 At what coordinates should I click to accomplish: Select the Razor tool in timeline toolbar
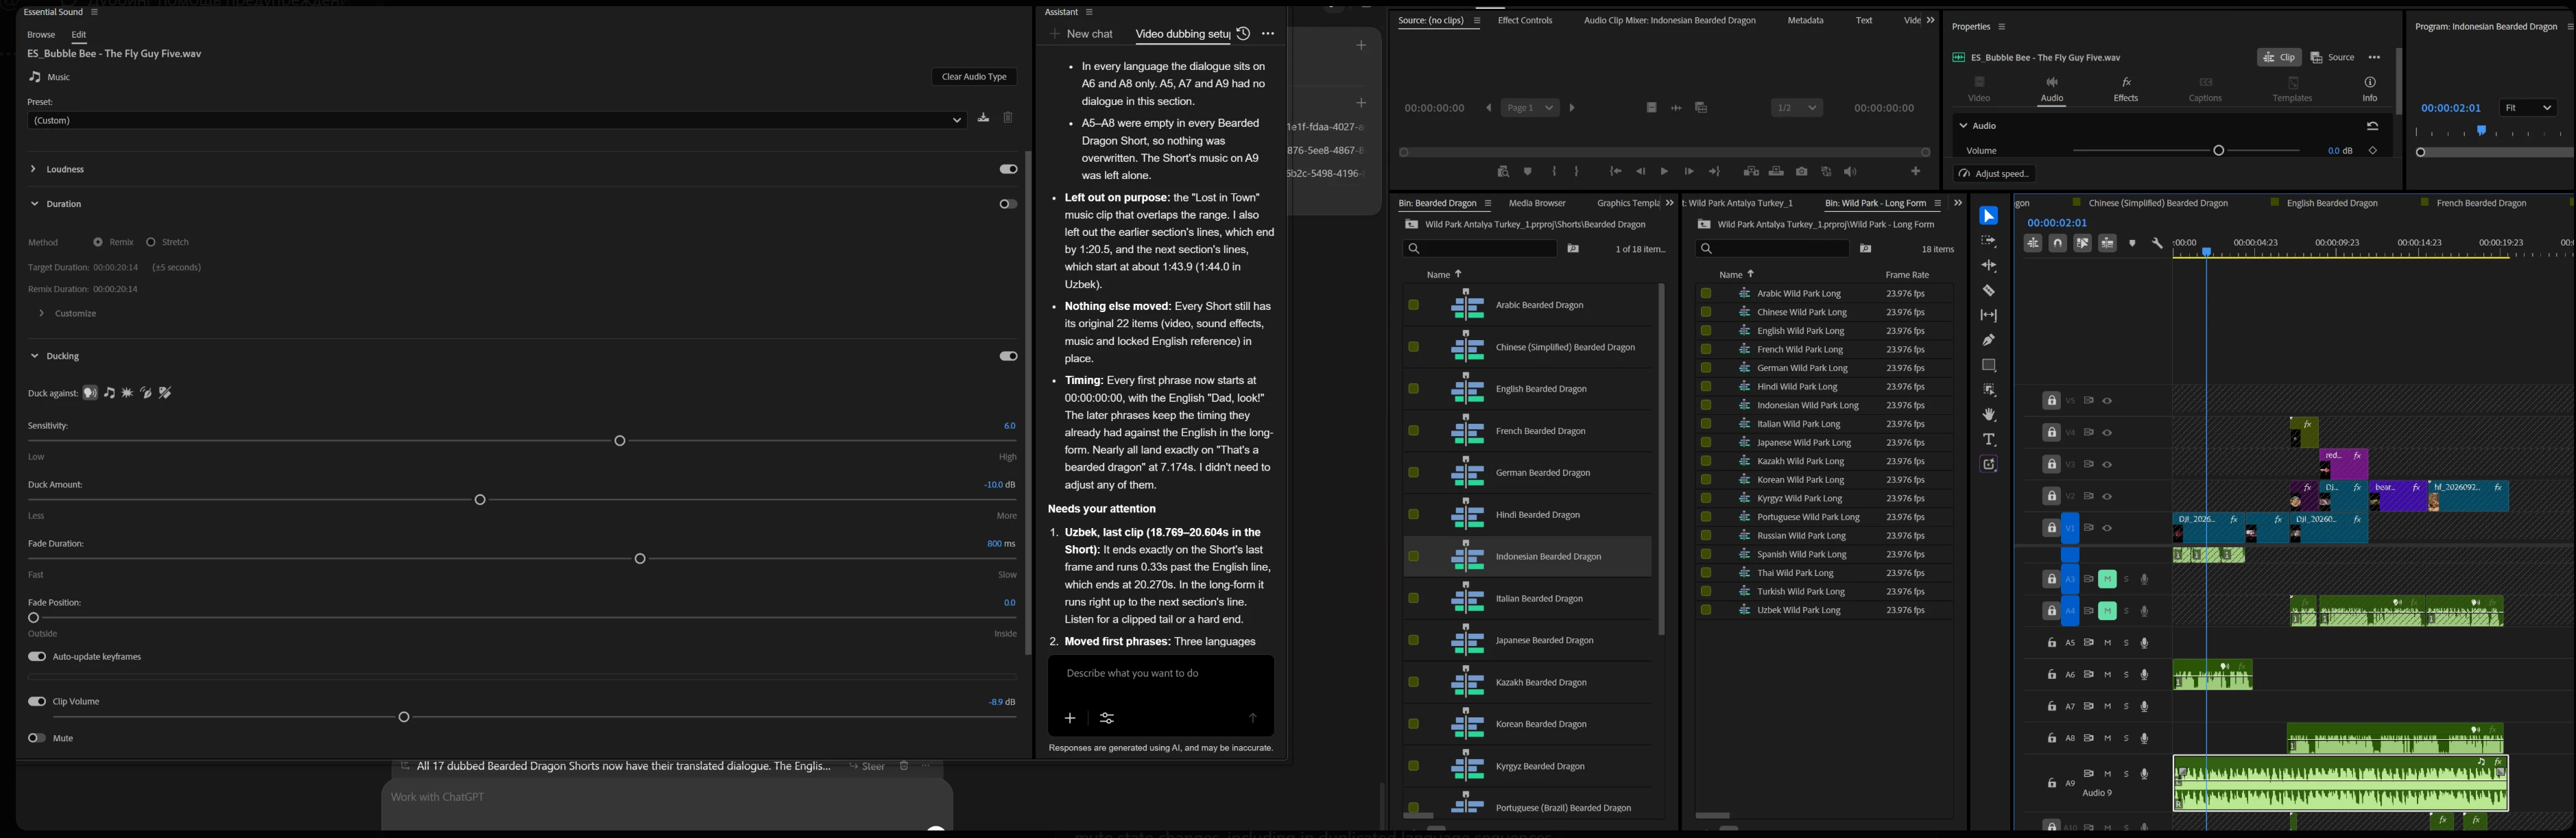[x=1988, y=291]
